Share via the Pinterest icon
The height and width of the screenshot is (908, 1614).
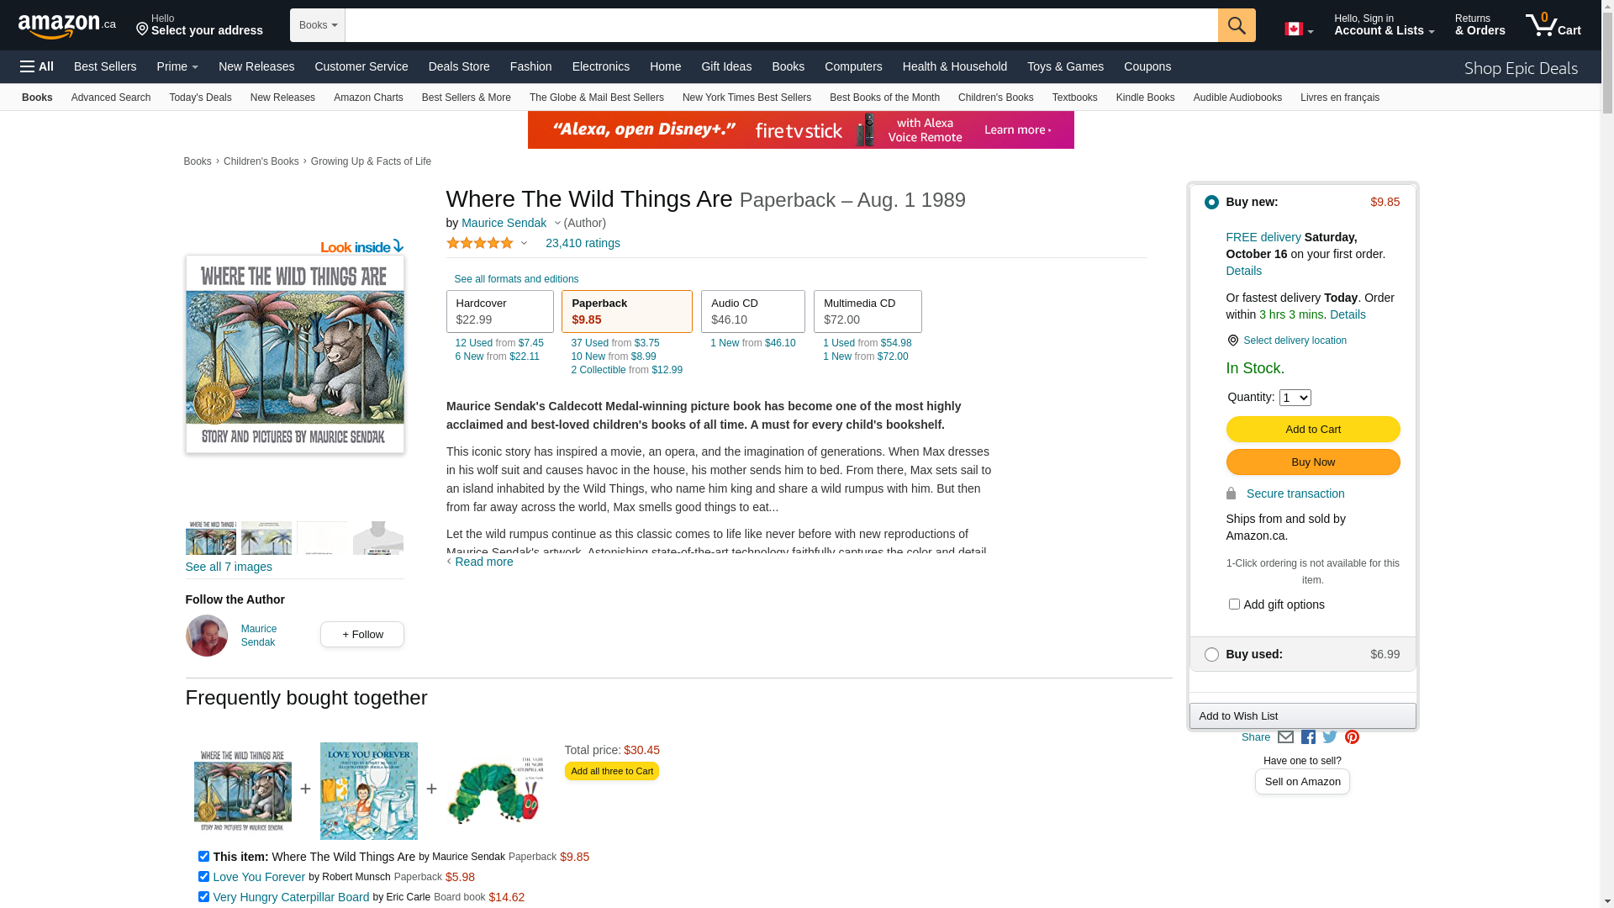[x=1352, y=737]
